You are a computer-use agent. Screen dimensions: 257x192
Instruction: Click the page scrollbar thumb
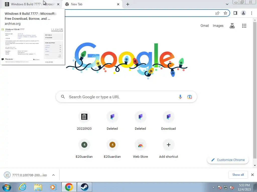(255, 90)
